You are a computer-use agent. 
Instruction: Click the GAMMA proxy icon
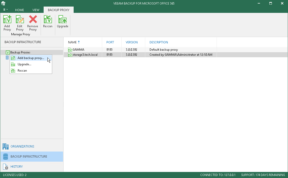70,50
